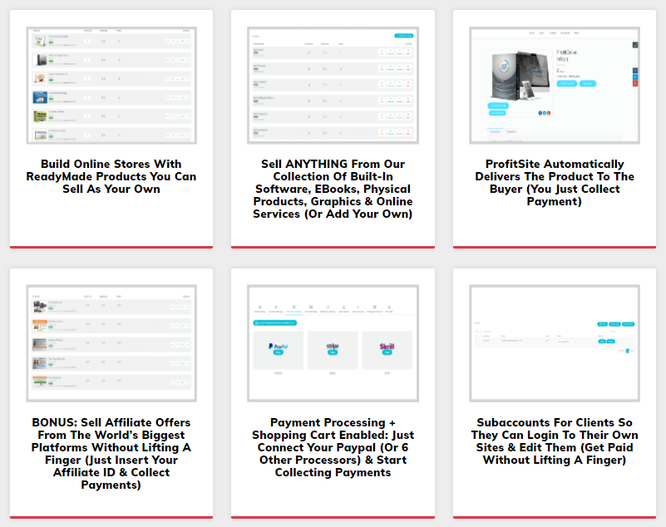Open the ReadyMade products store list thumbnail
This screenshot has height=527, width=666.
pyautogui.click(x=111, y=86)
